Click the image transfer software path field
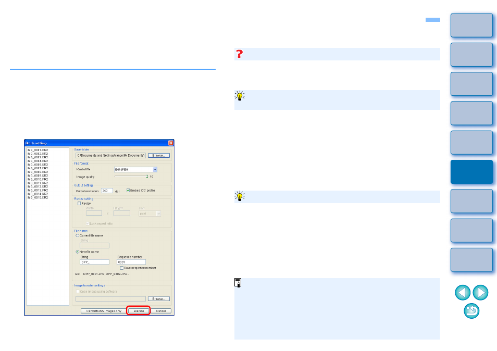The image size is (497, 351). coord(110,299)
